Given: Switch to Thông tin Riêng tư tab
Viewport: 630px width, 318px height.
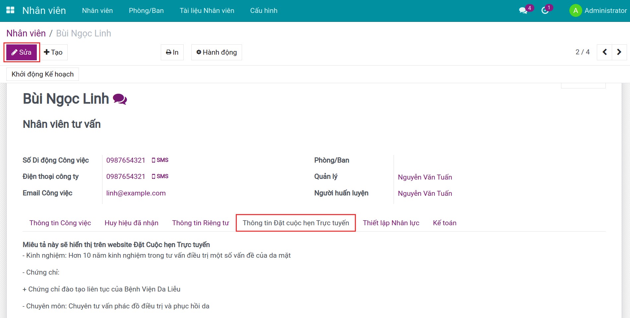Looking at the screenshot, I should [x=200, y=223].
